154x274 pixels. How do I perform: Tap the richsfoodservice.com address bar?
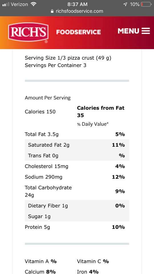[x=77, y=11]
